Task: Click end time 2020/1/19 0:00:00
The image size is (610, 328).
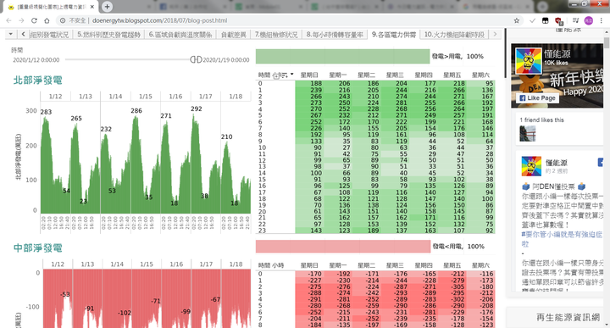Action: [226, 60]
